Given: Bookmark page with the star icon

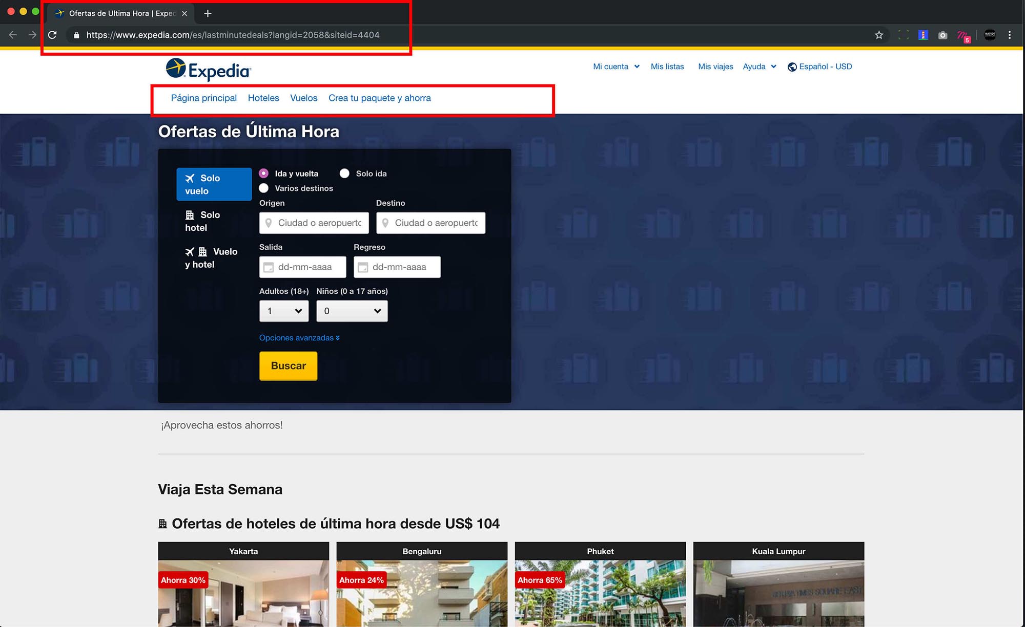Looking at the screenshot, I should point(879,35).
